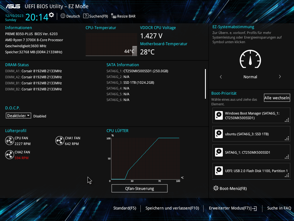Viewport: 294px width, 221px height.
Task: Click Speichern und verlassen(F10)
Action: pos(172,208)
